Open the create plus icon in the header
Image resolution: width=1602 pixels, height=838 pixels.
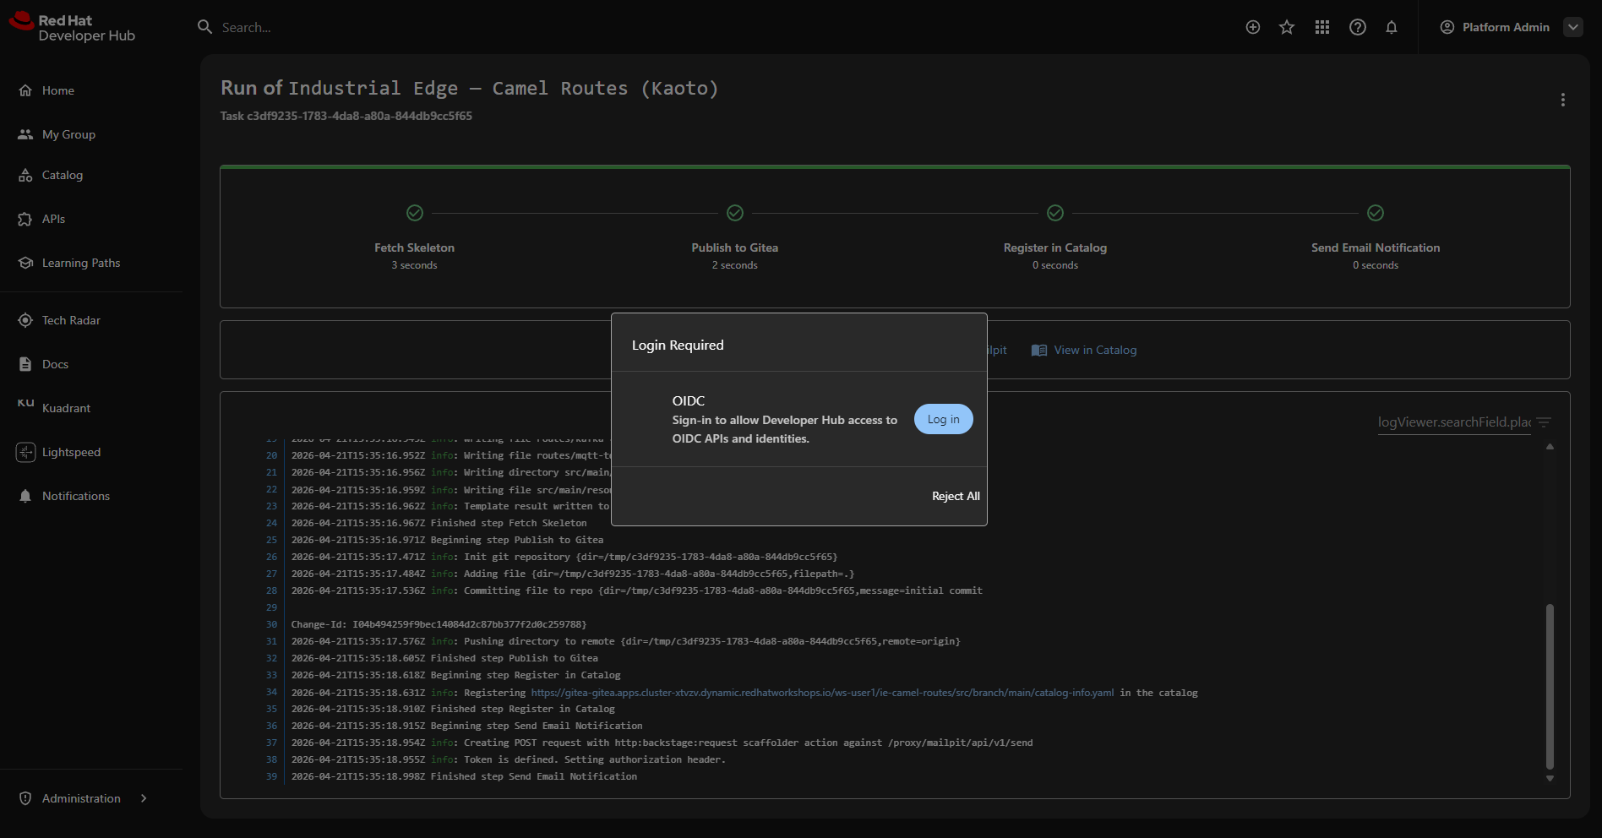[1253, 27]
